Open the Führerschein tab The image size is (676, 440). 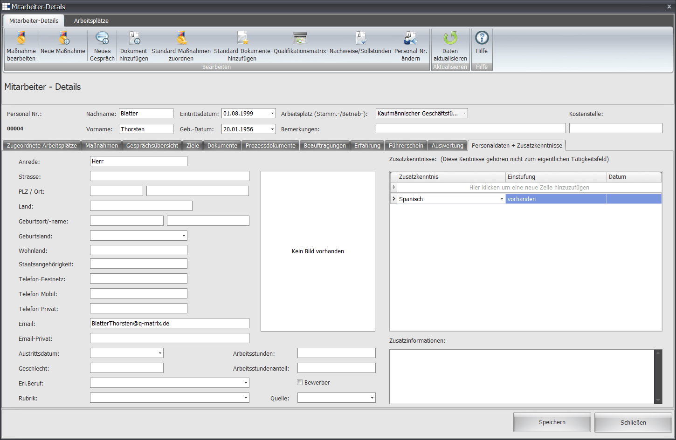[x=406, y=146]
